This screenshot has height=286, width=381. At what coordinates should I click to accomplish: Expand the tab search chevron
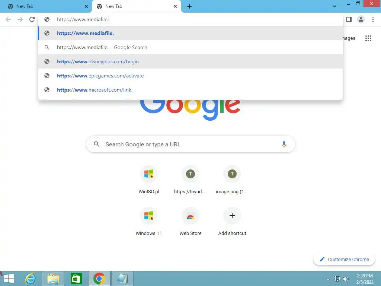click(x=334, y=6)
